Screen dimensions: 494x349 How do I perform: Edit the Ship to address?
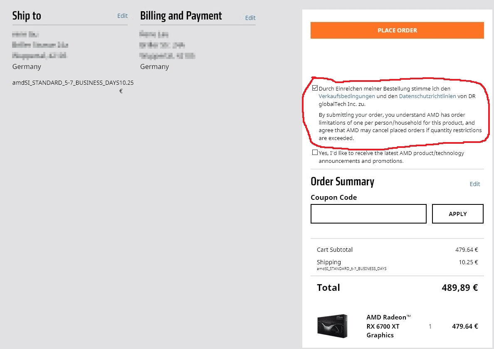coord(122,16)
